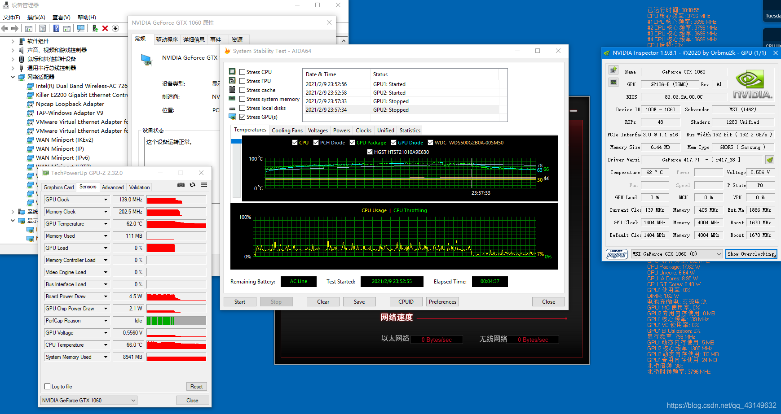Viewport: 781px width, 414px height.
Task: Expand the 通用串行总线控制器 tree node
Action: click(13, 68)
